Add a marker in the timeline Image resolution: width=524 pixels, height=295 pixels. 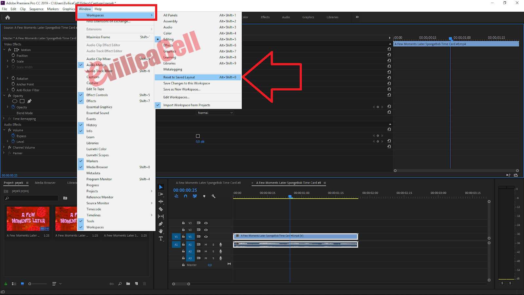(204, 196)
